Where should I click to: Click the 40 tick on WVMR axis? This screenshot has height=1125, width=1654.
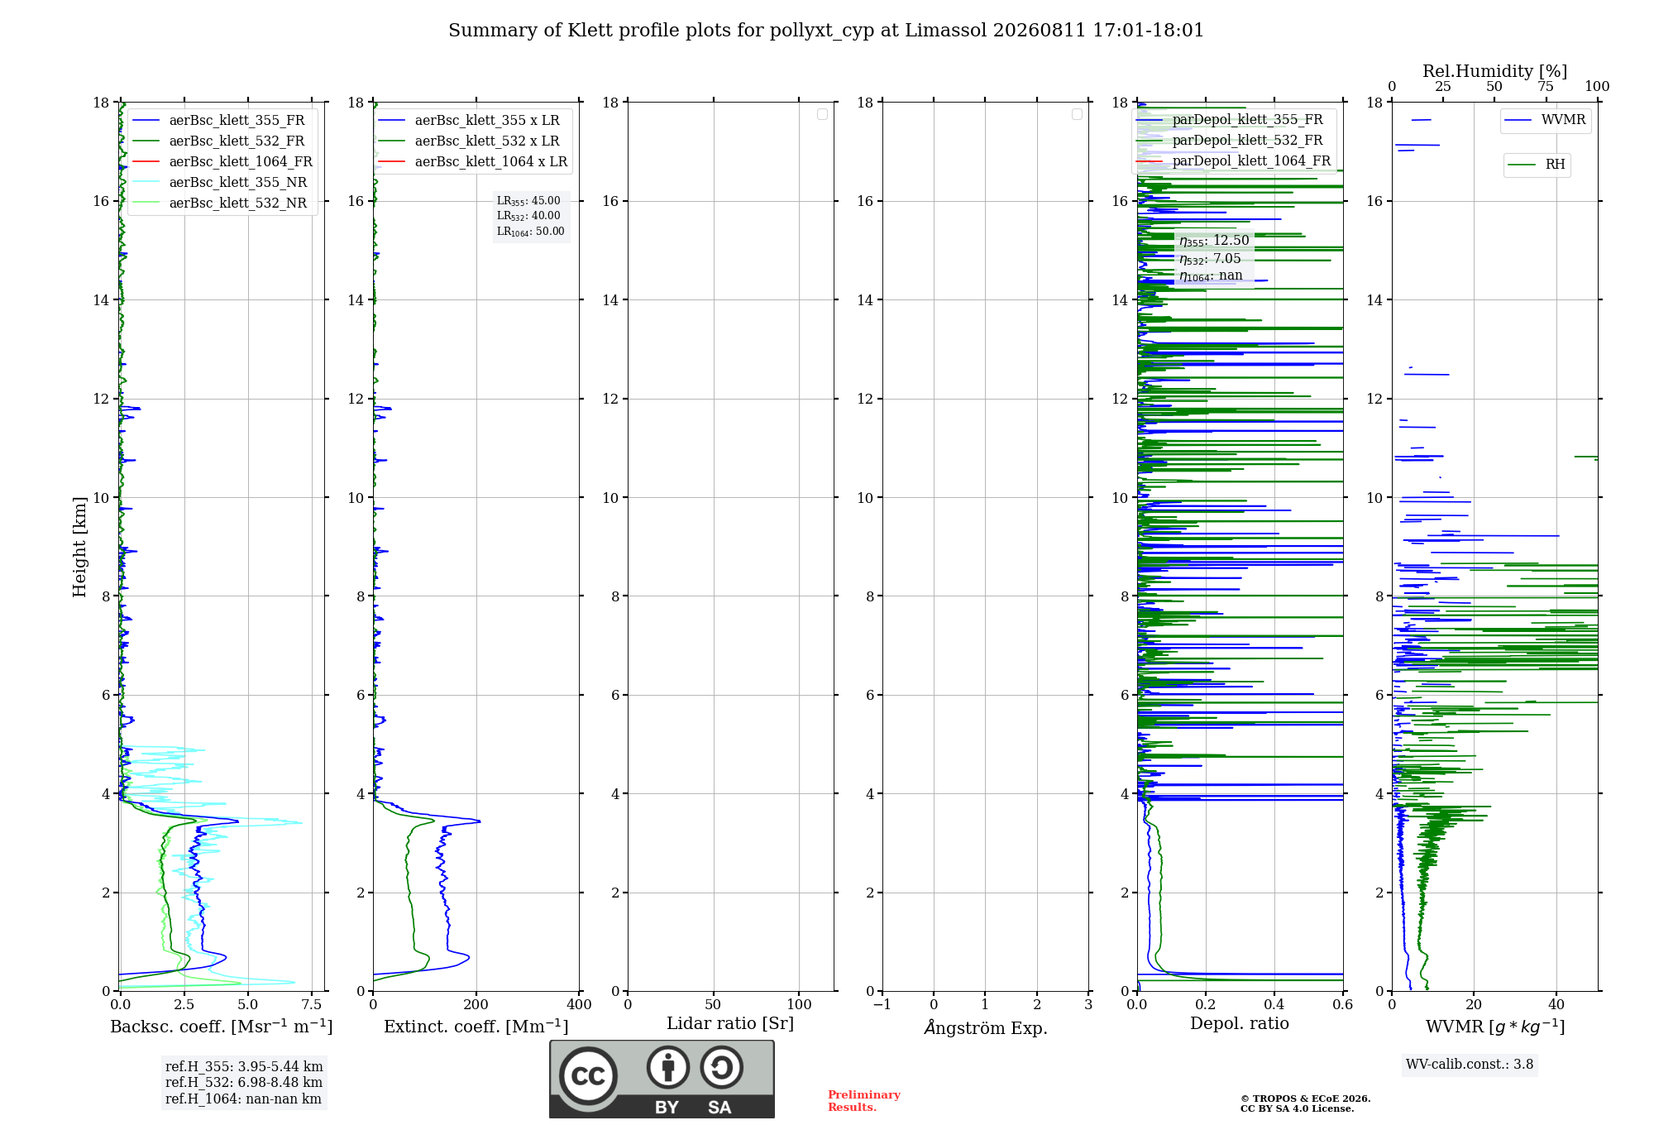point(1556,1005)
